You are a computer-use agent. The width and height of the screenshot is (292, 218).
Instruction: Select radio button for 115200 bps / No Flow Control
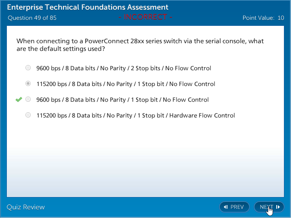point(28,84)
